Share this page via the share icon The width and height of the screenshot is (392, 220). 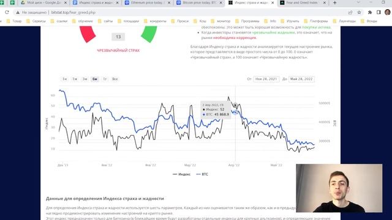350,12
